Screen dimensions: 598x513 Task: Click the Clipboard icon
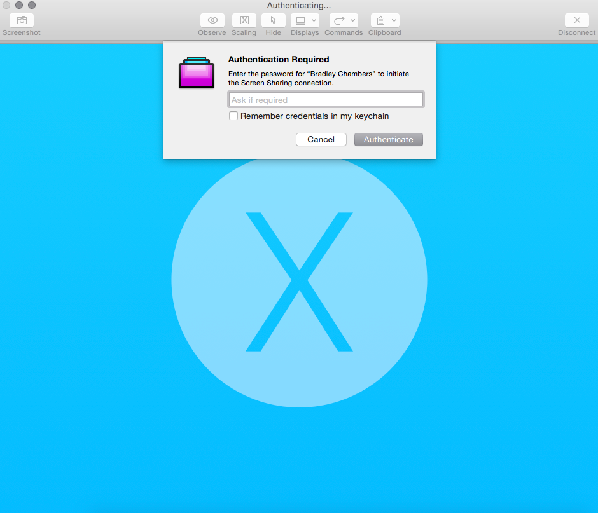(x=380, y=20)
